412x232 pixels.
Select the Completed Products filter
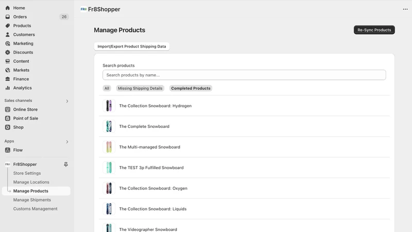[191, 88]
